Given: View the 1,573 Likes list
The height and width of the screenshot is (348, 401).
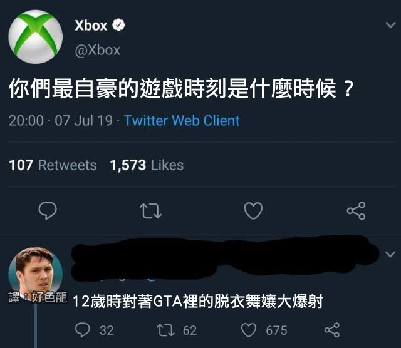Looking at the screenshot, I should (147, 165).
